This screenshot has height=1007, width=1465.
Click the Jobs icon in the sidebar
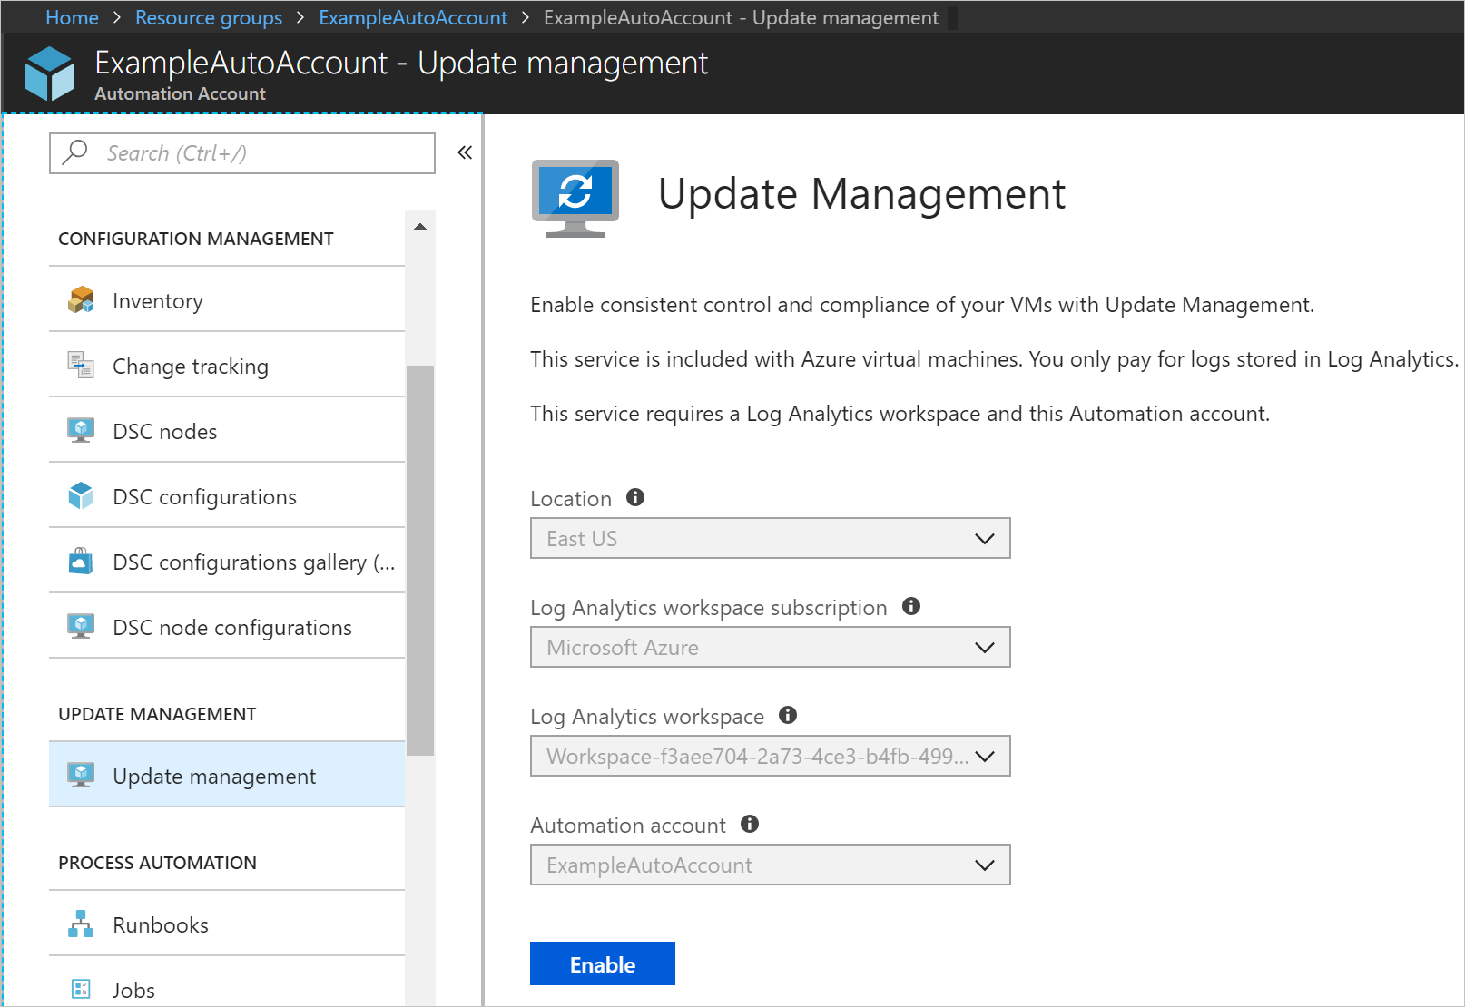pyautogui.click(x=81, y=989)
